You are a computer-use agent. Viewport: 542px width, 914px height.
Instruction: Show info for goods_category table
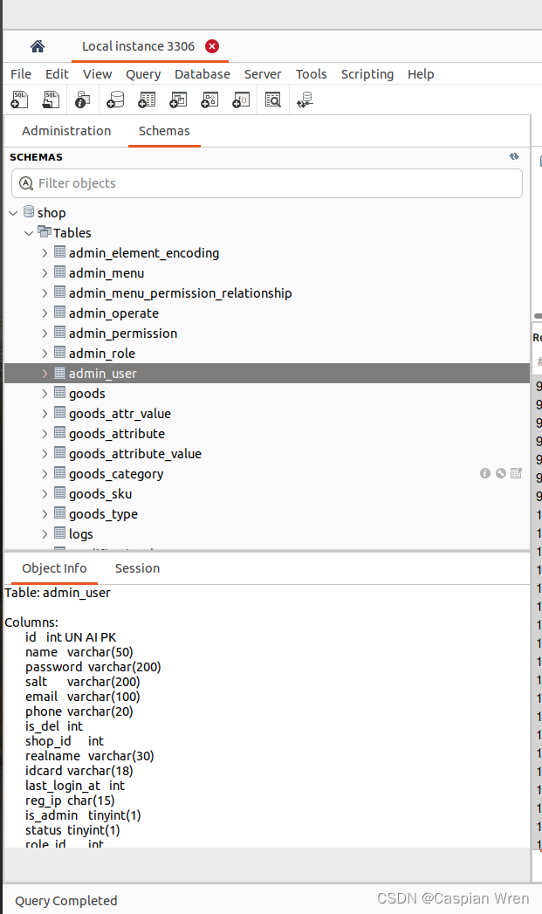pos(485,473)
